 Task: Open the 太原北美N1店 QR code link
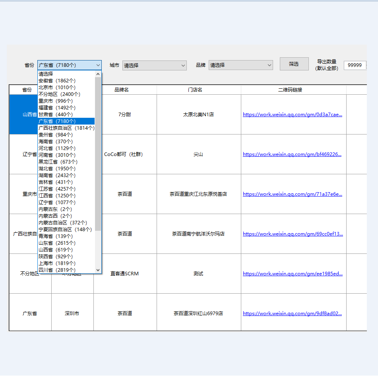[x=292, y=115]
